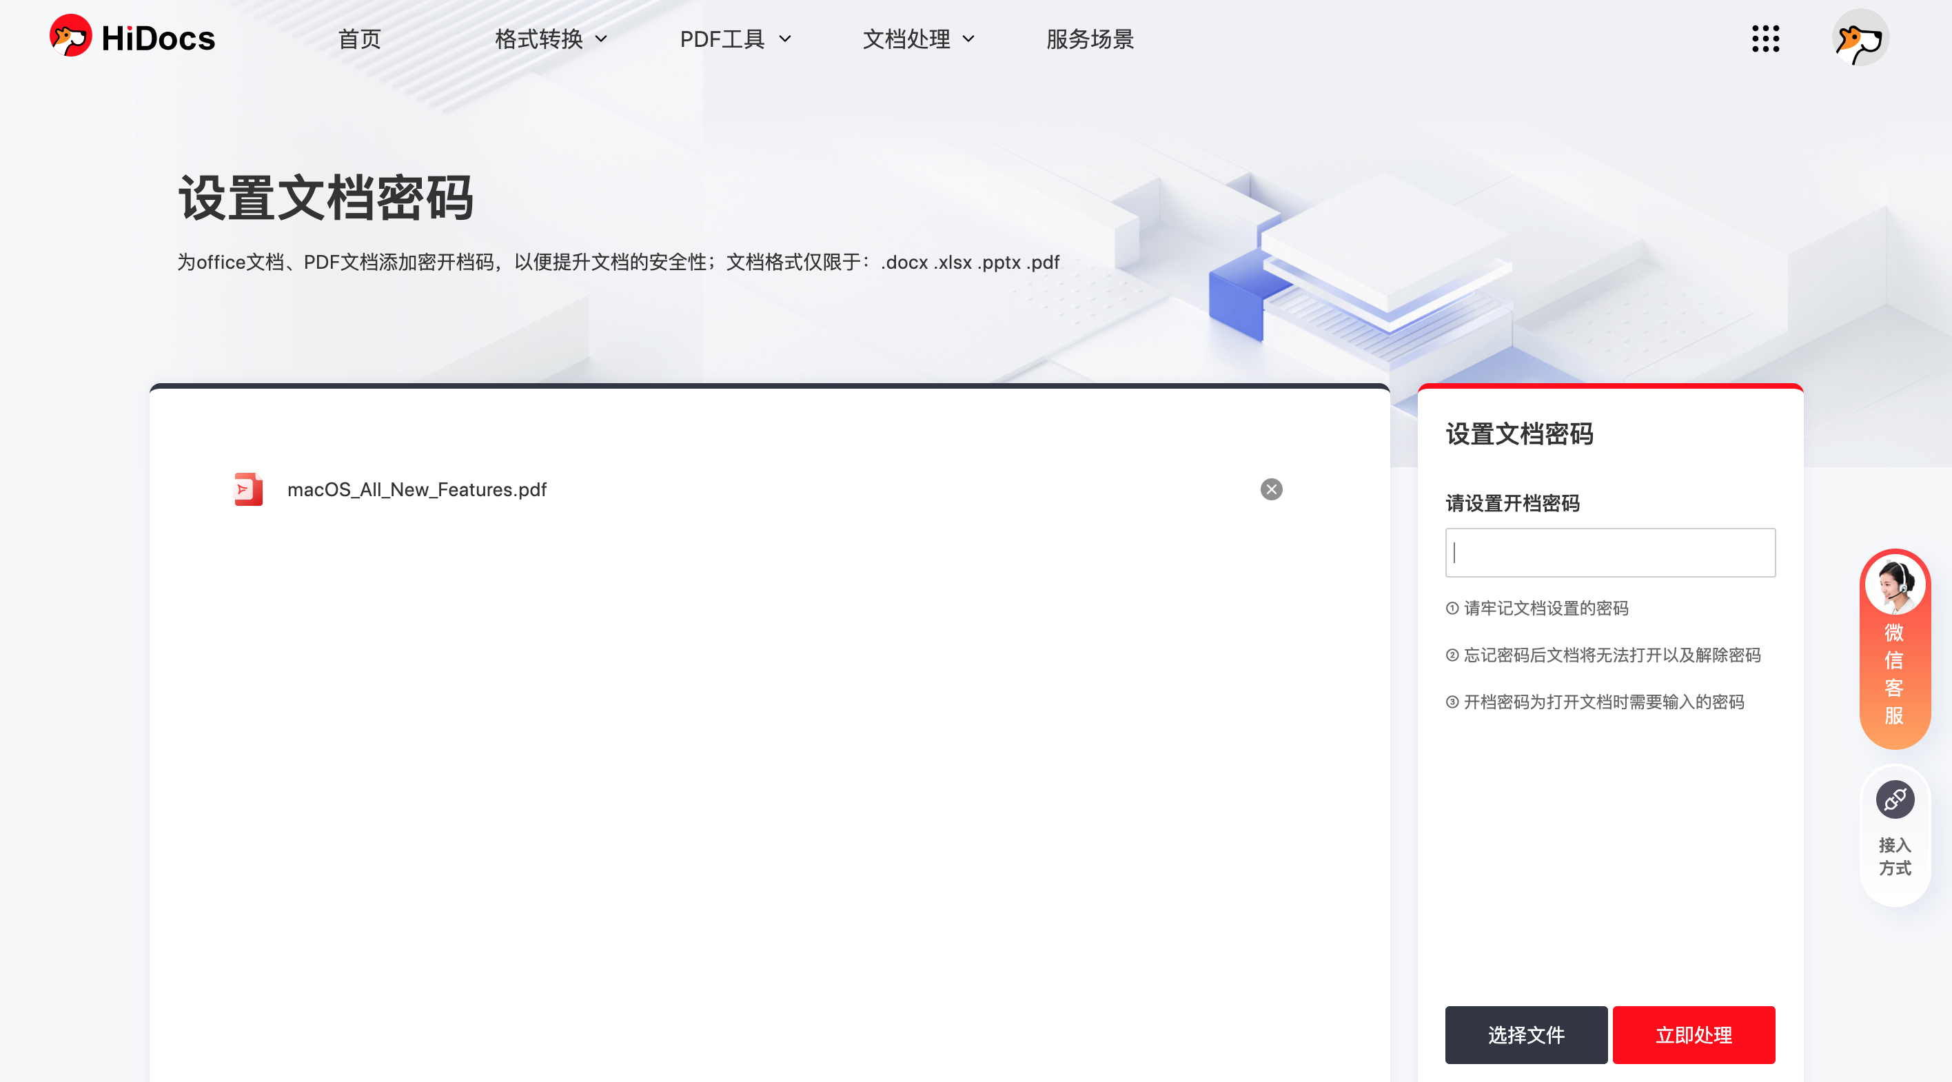The height and width of the screenshot is (1082, 1952).
Task: Click the PDF file type icon
Action: (249, 489)
